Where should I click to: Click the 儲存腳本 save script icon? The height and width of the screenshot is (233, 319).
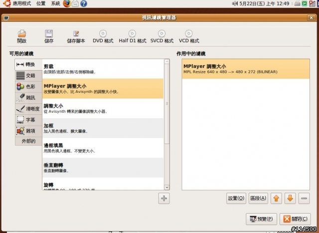coord(76,33)
